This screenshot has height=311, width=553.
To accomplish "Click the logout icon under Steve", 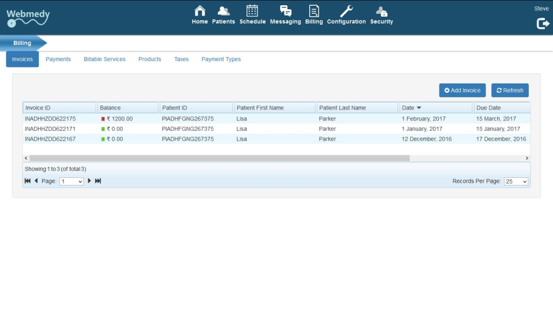I will 542,24.
